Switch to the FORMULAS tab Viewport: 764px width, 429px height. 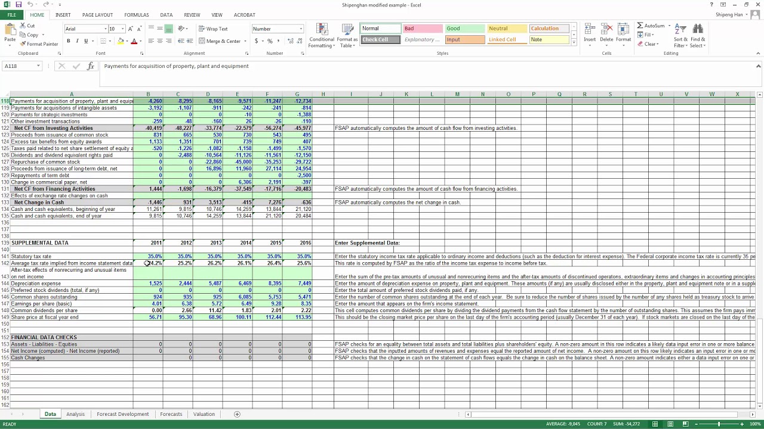coord(137,15)
